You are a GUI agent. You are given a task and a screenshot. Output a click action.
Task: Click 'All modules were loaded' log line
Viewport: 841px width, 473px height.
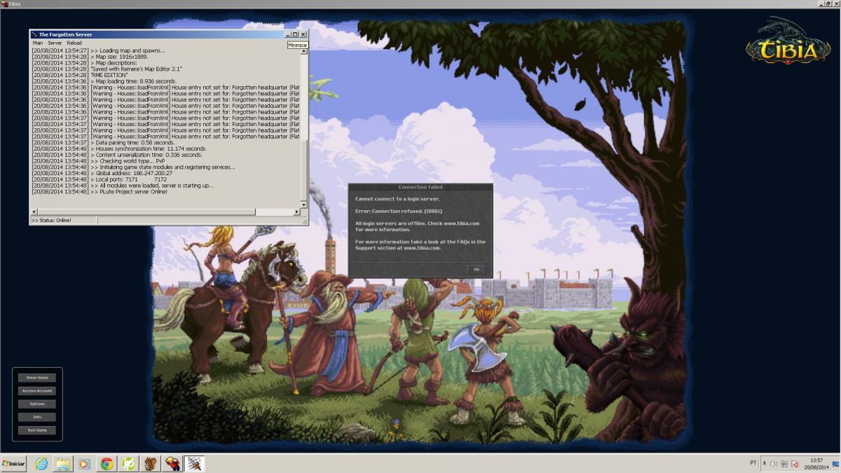(123, 186)
